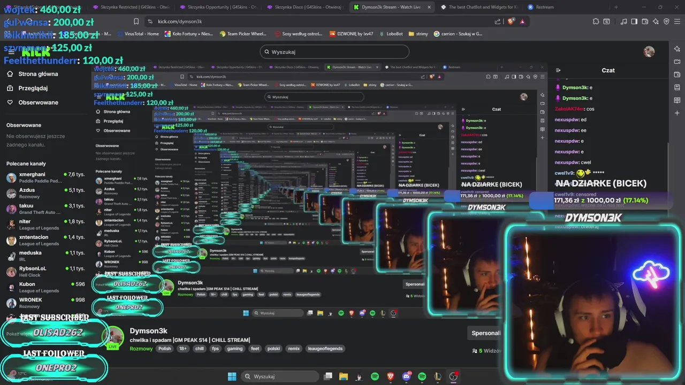Click the Polish stream tag
This screenshot has width=685, height=385.
pos(165,349)
